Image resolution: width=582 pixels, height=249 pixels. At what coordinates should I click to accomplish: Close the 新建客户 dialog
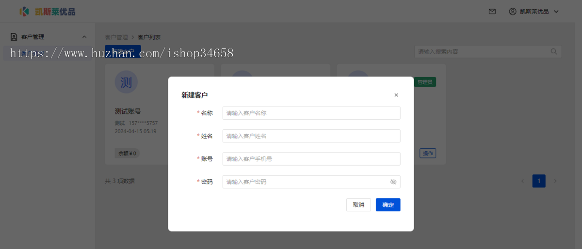point(396,95)
